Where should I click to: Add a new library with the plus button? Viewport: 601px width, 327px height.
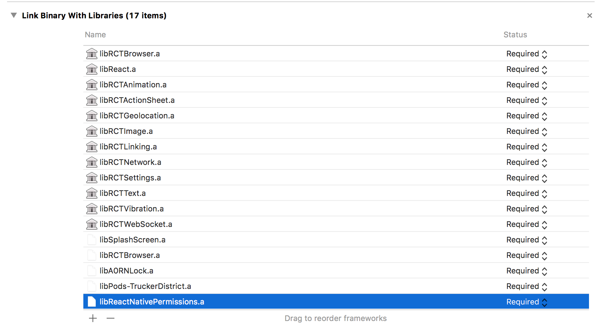click(93, 318)
